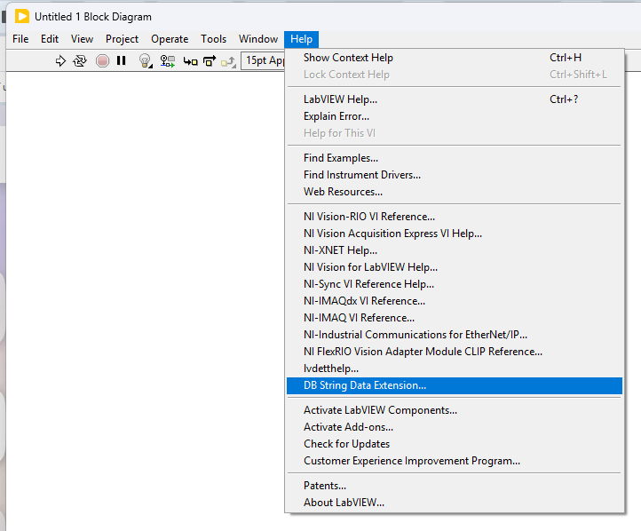Viewport: 641px width, 531px height.
Task: Open Web Resources...
Action: tap(455, 192)
